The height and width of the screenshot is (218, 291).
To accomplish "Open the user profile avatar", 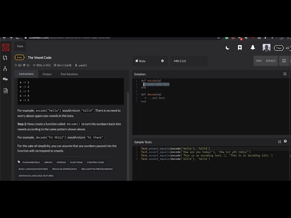I will [x=266, y=48].
